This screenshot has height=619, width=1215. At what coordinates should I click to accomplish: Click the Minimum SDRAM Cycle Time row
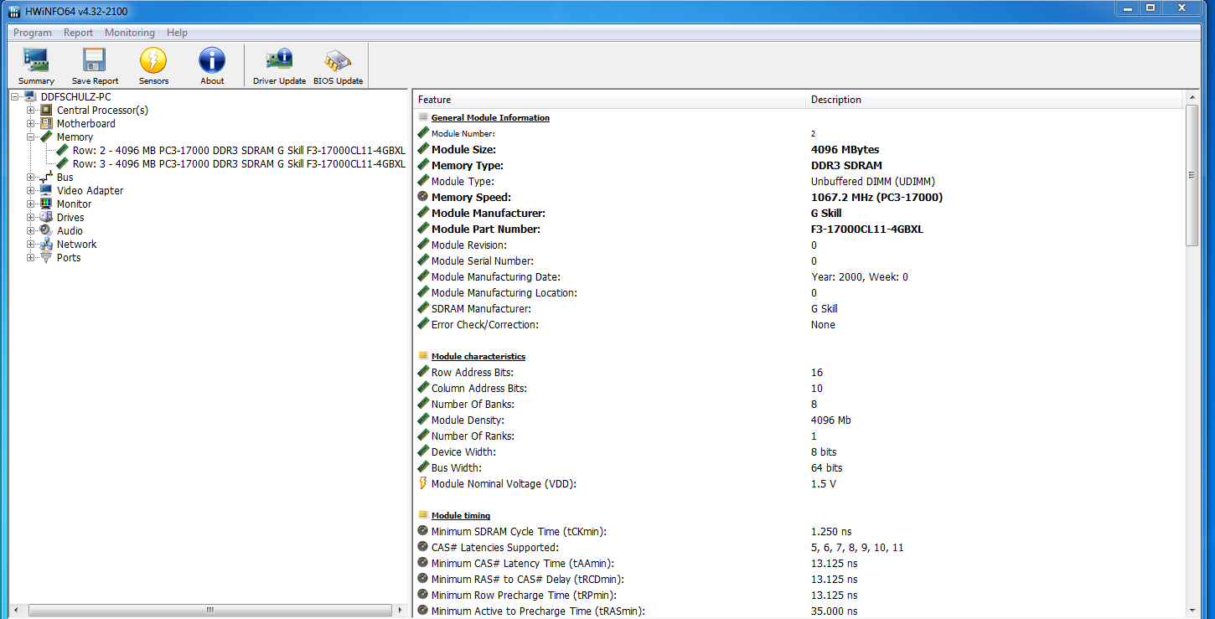point(800,532)
